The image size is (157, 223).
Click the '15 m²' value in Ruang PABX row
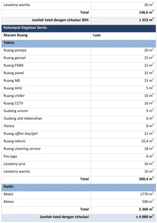(149, 65)
